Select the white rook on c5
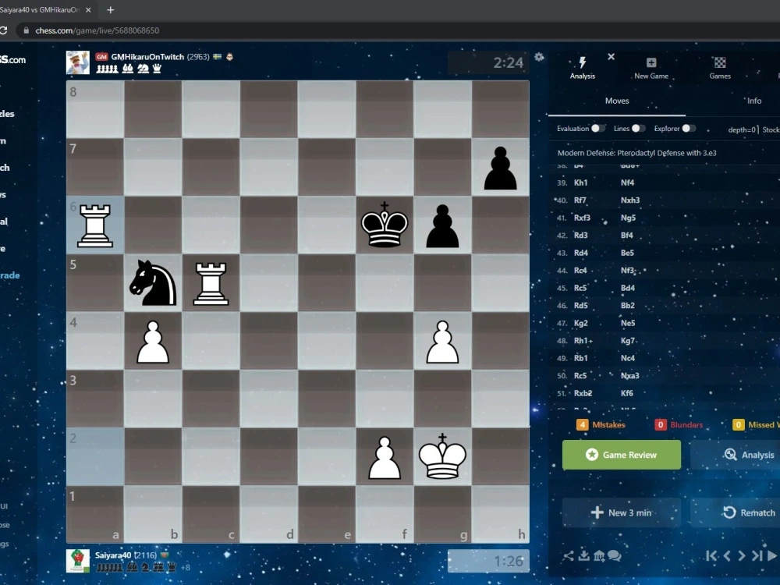The image size is (780, 585). point(211,283)
